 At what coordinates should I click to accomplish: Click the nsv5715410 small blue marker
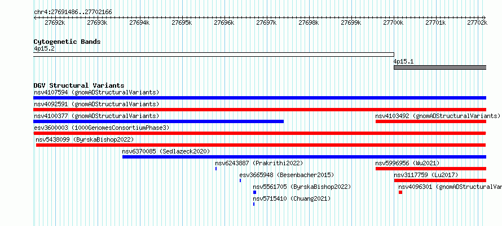click(254, 204)
